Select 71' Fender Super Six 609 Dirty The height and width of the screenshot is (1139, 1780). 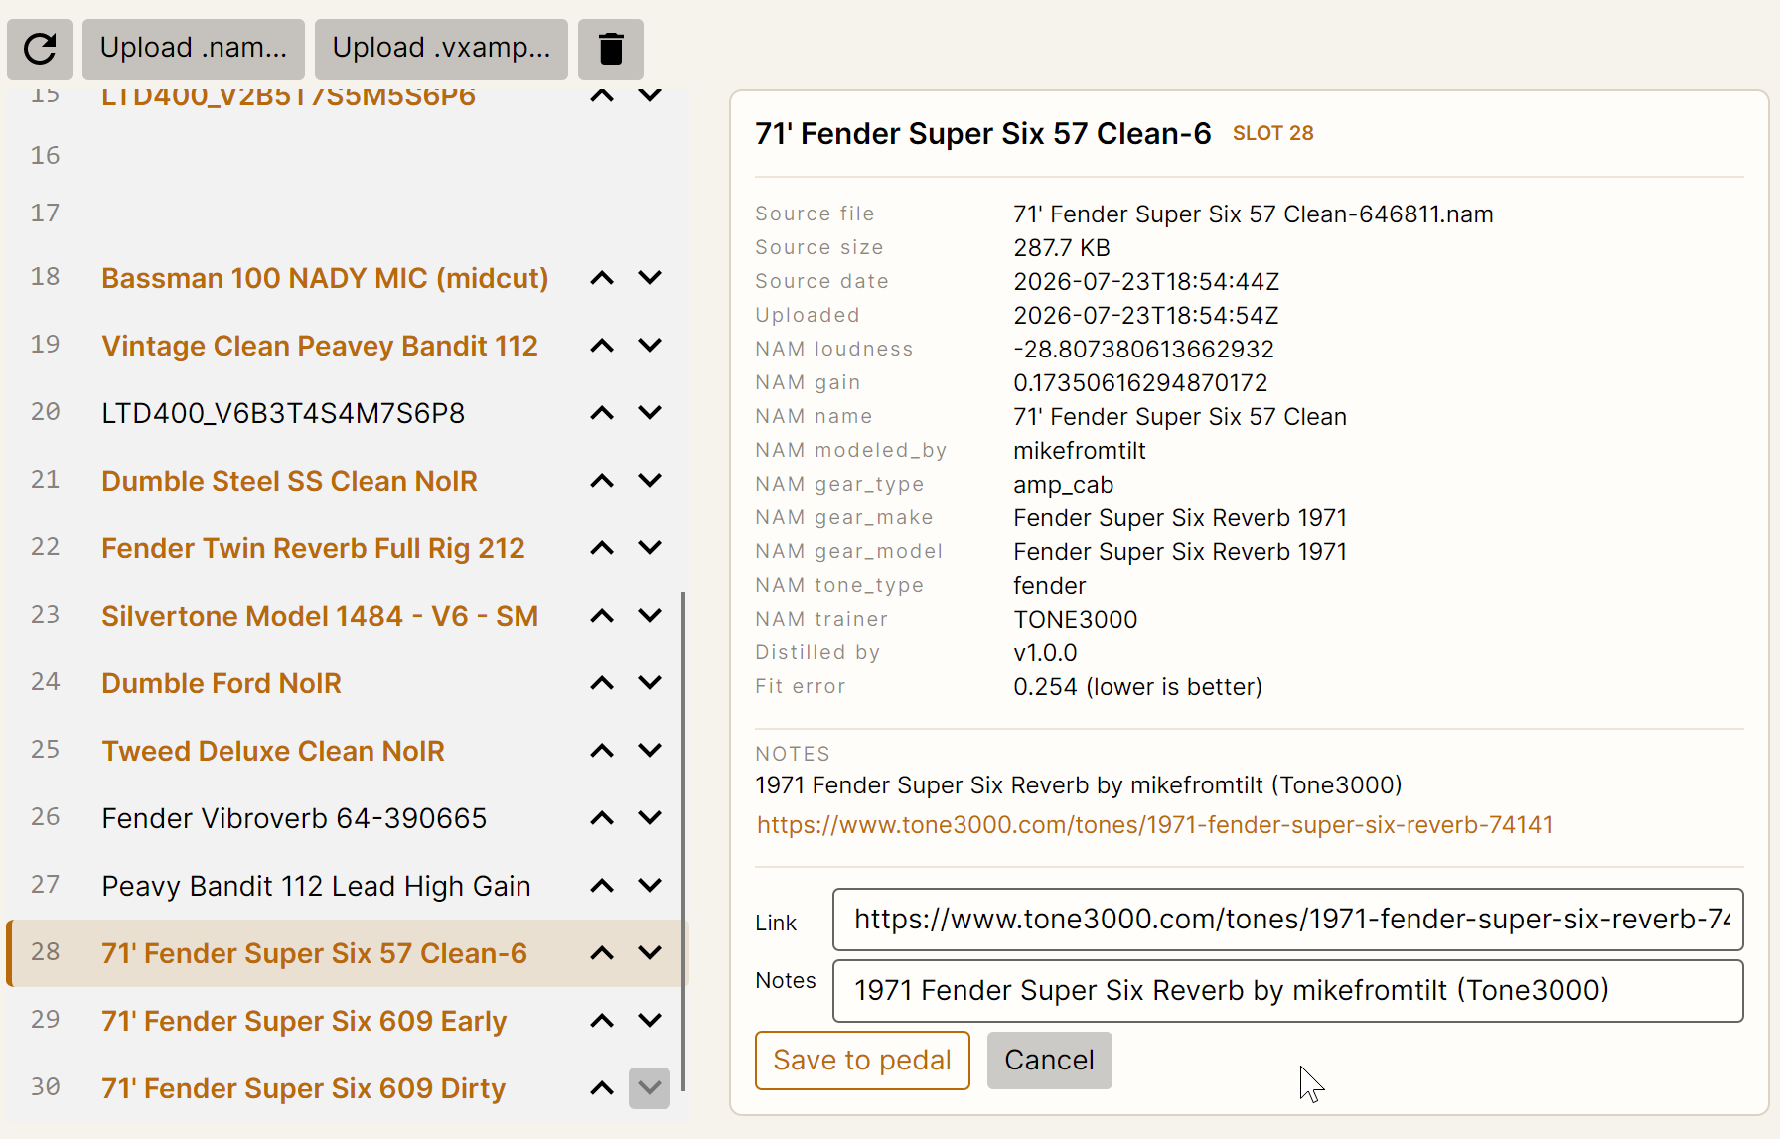click(x=303, y=1088)
